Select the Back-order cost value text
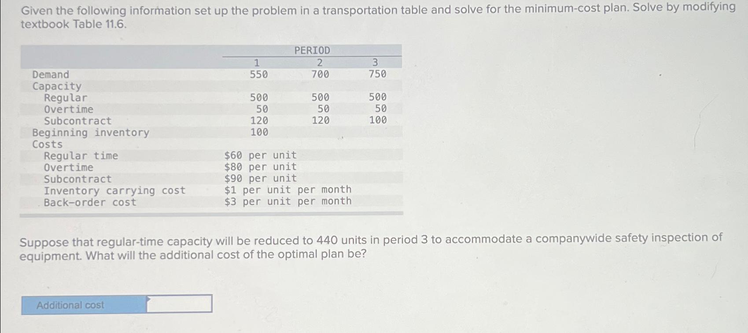Viewport: 748px width, 333px height. pos(287,202)
